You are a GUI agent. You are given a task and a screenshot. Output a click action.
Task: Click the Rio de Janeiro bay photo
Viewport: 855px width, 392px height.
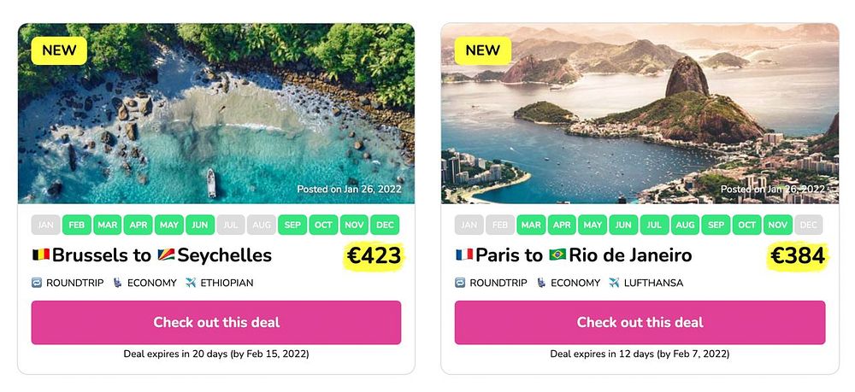click(x=640, y=113)
